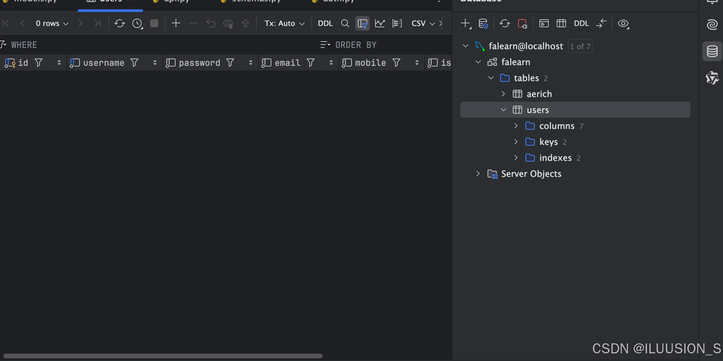
Task: Open the find search magnifier icon
Action: [345, 23]
